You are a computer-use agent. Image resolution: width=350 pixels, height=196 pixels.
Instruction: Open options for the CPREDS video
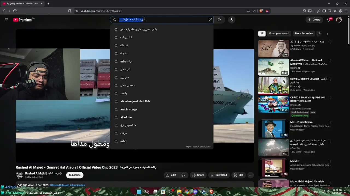pos(330,98)
